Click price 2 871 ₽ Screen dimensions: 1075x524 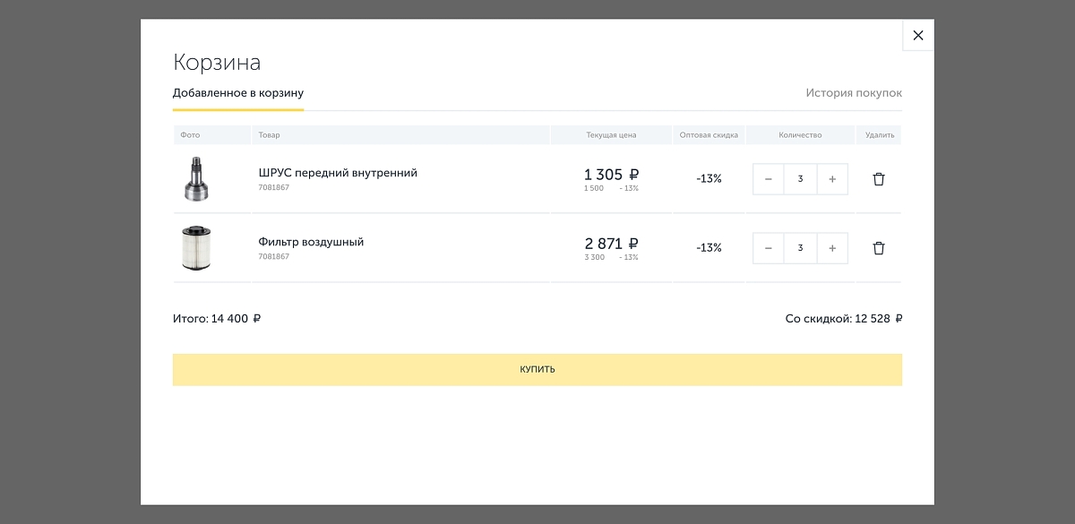click(611, 243)
